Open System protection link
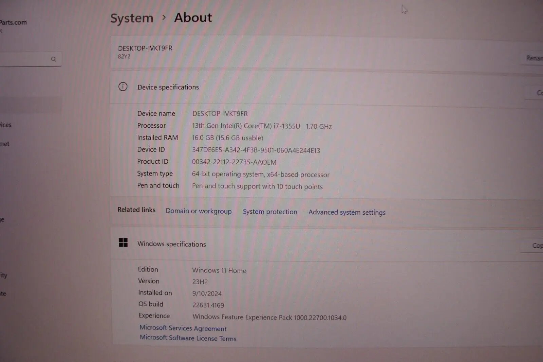 click(x=270, y=212)
